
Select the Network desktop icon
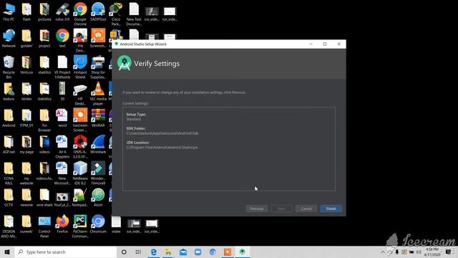[x=9, y=39]
